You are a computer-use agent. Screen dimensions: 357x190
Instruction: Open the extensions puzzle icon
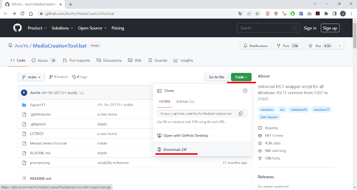coord(326,14)
